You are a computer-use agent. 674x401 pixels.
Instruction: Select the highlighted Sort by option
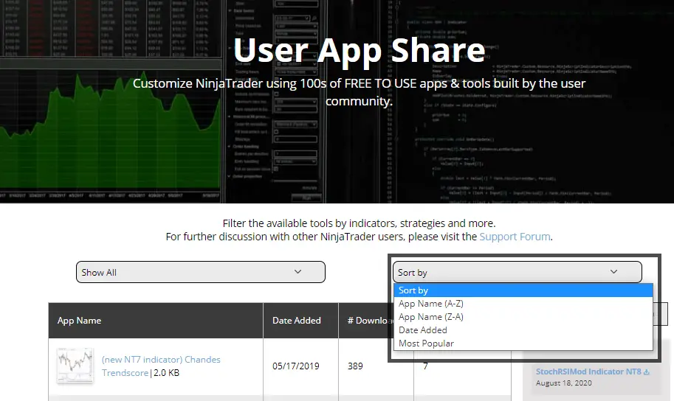523,290
